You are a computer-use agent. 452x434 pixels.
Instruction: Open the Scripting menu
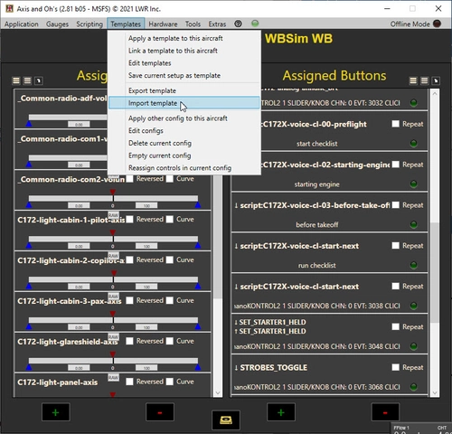89,24
